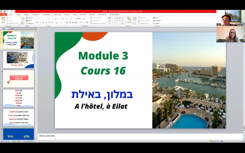Open the Shape Effects menu
Screen dimensions: 245x153
click(x=144, y=23)
